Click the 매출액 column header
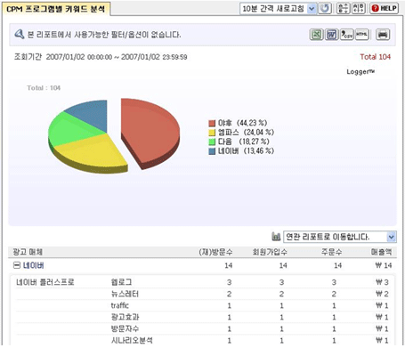Viewport: 405px width, 348px height. (381, 252)
